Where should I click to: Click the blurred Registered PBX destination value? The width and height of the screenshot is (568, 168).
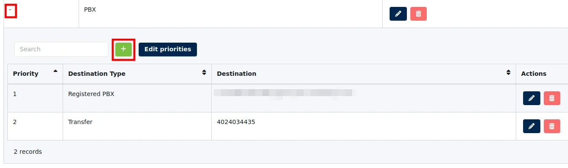click(284, 93)
